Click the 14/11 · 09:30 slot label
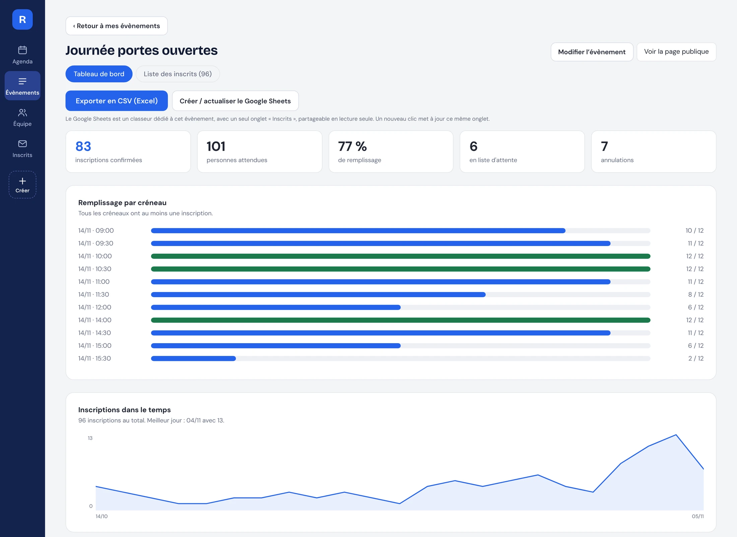Viewport: 737px width, 537px height. 96,243
